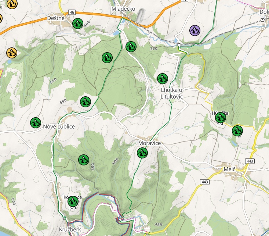Click green marker directly below Moravice label
The image size is (269, 236).
coord(142,153)
